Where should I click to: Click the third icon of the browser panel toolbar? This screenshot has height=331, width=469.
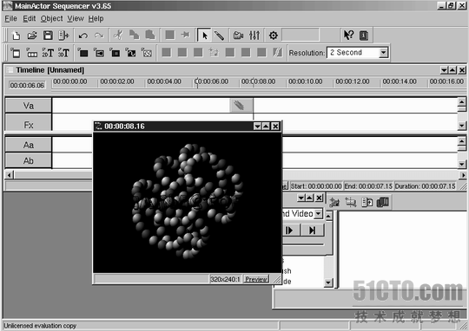pos(367,203)
